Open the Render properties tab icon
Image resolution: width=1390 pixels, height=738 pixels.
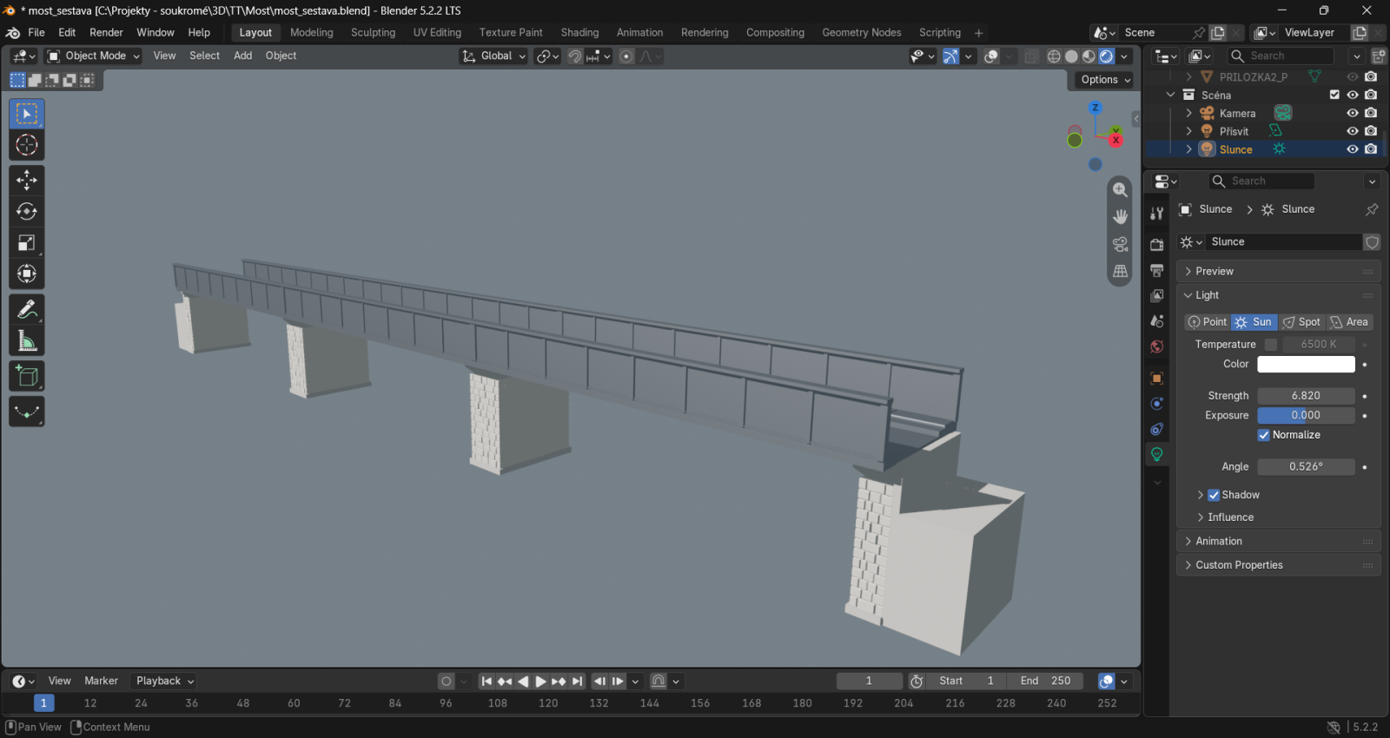click(1157, 245)
